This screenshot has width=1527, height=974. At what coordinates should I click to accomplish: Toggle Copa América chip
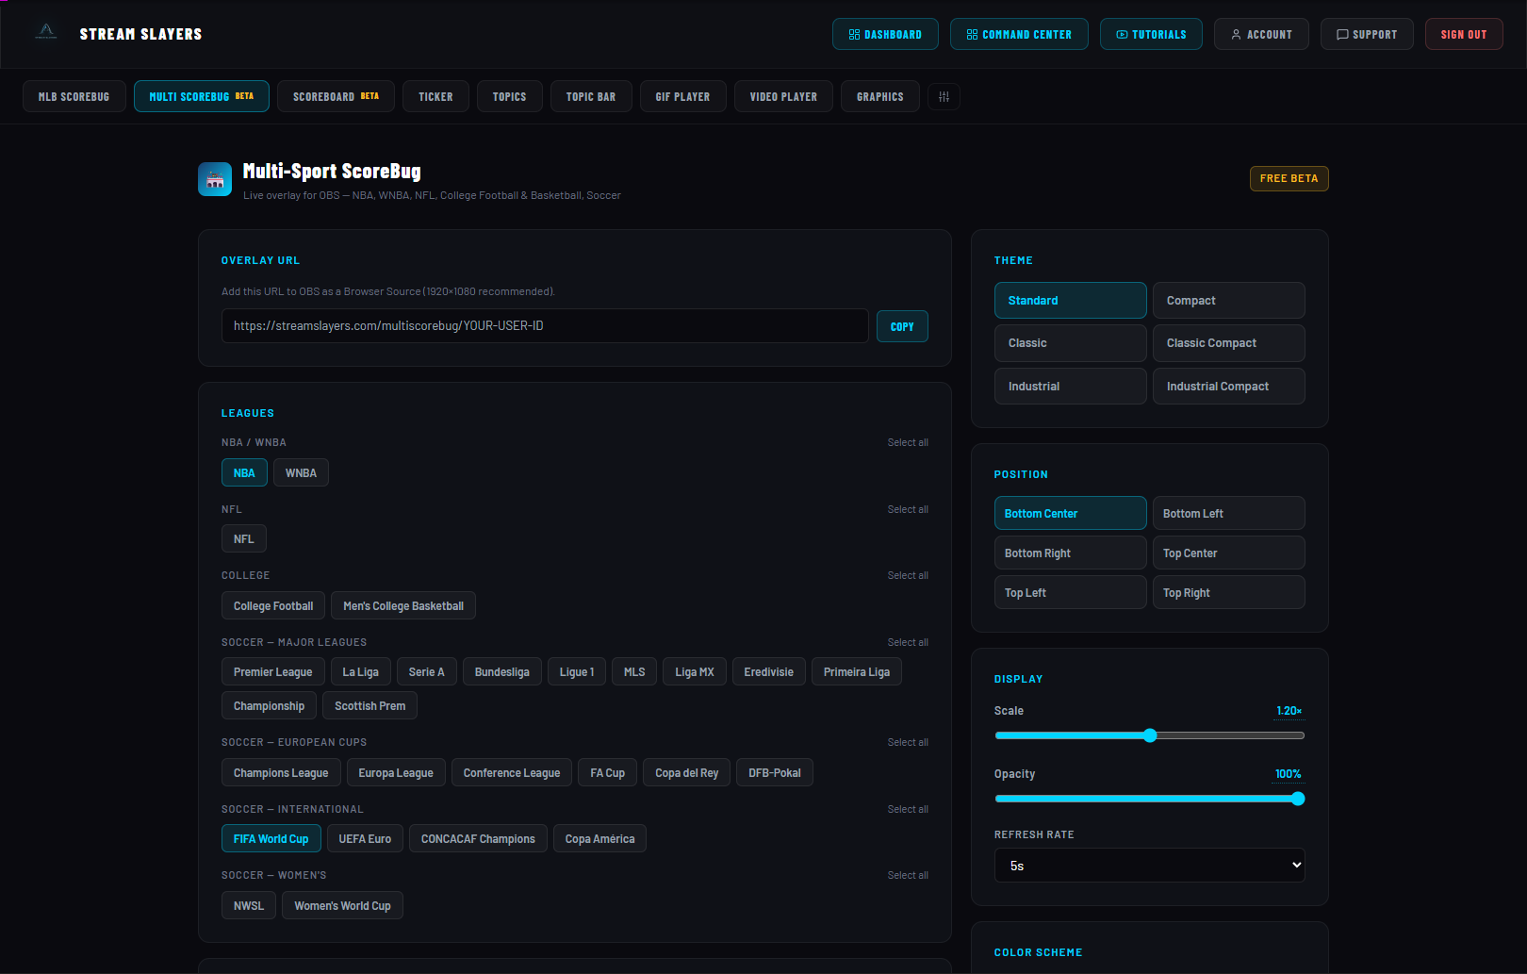click(599, 838)
